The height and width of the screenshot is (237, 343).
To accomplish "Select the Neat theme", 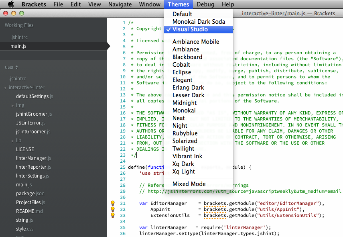I will (x=199, y=118).
